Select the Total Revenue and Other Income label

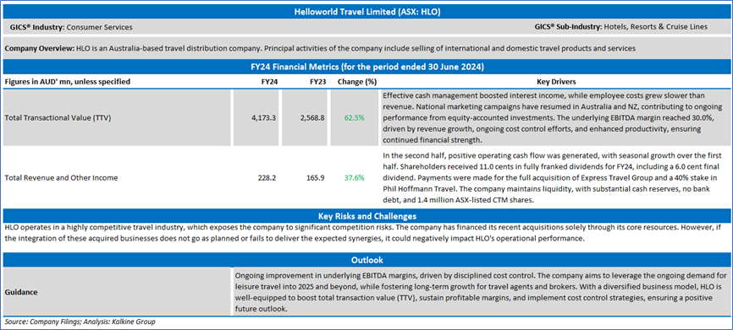pyautogui.click(x=61, y=177)
